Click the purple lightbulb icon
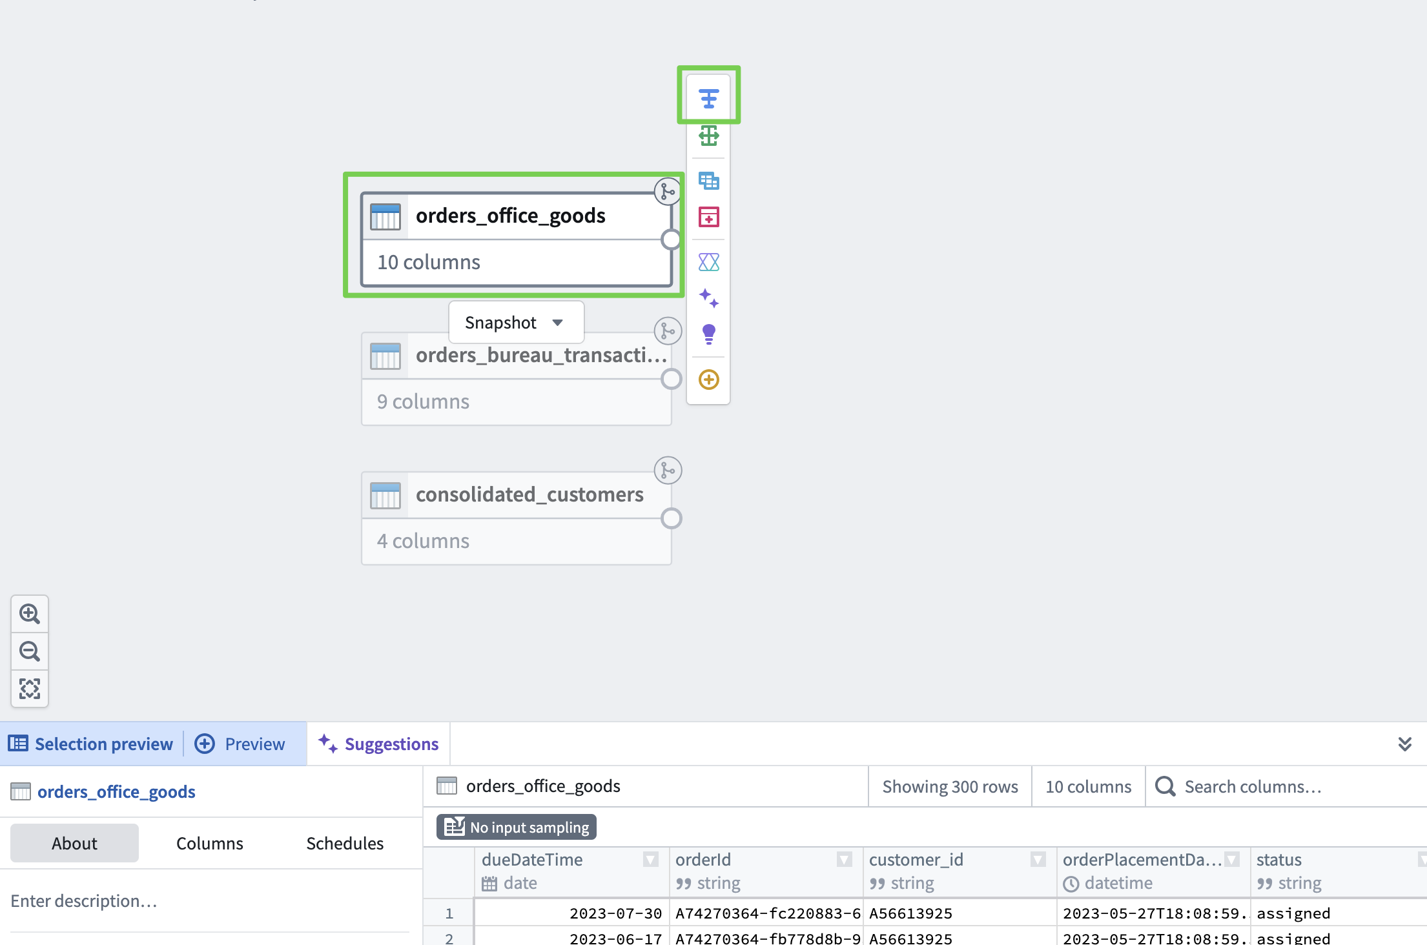 pos(708,334)
